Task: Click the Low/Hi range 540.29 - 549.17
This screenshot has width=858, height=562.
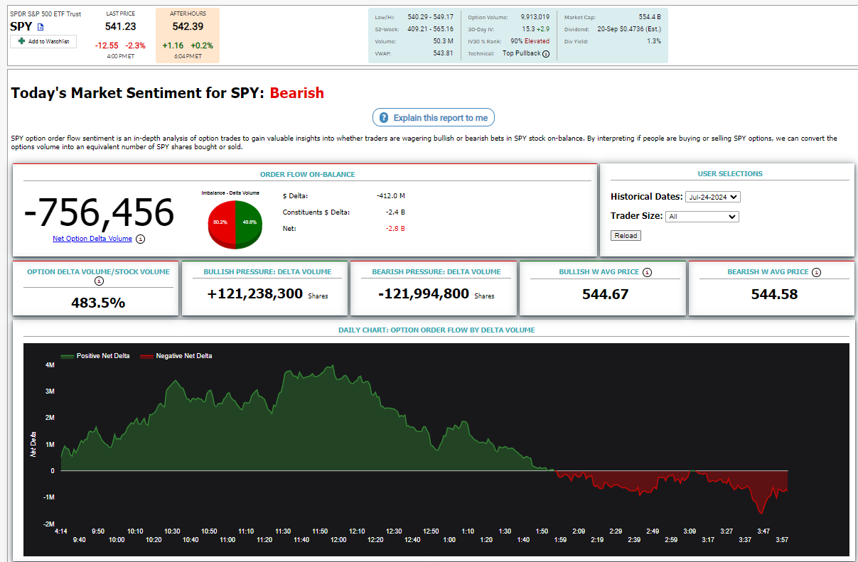Action: click(x=430, y=16)
